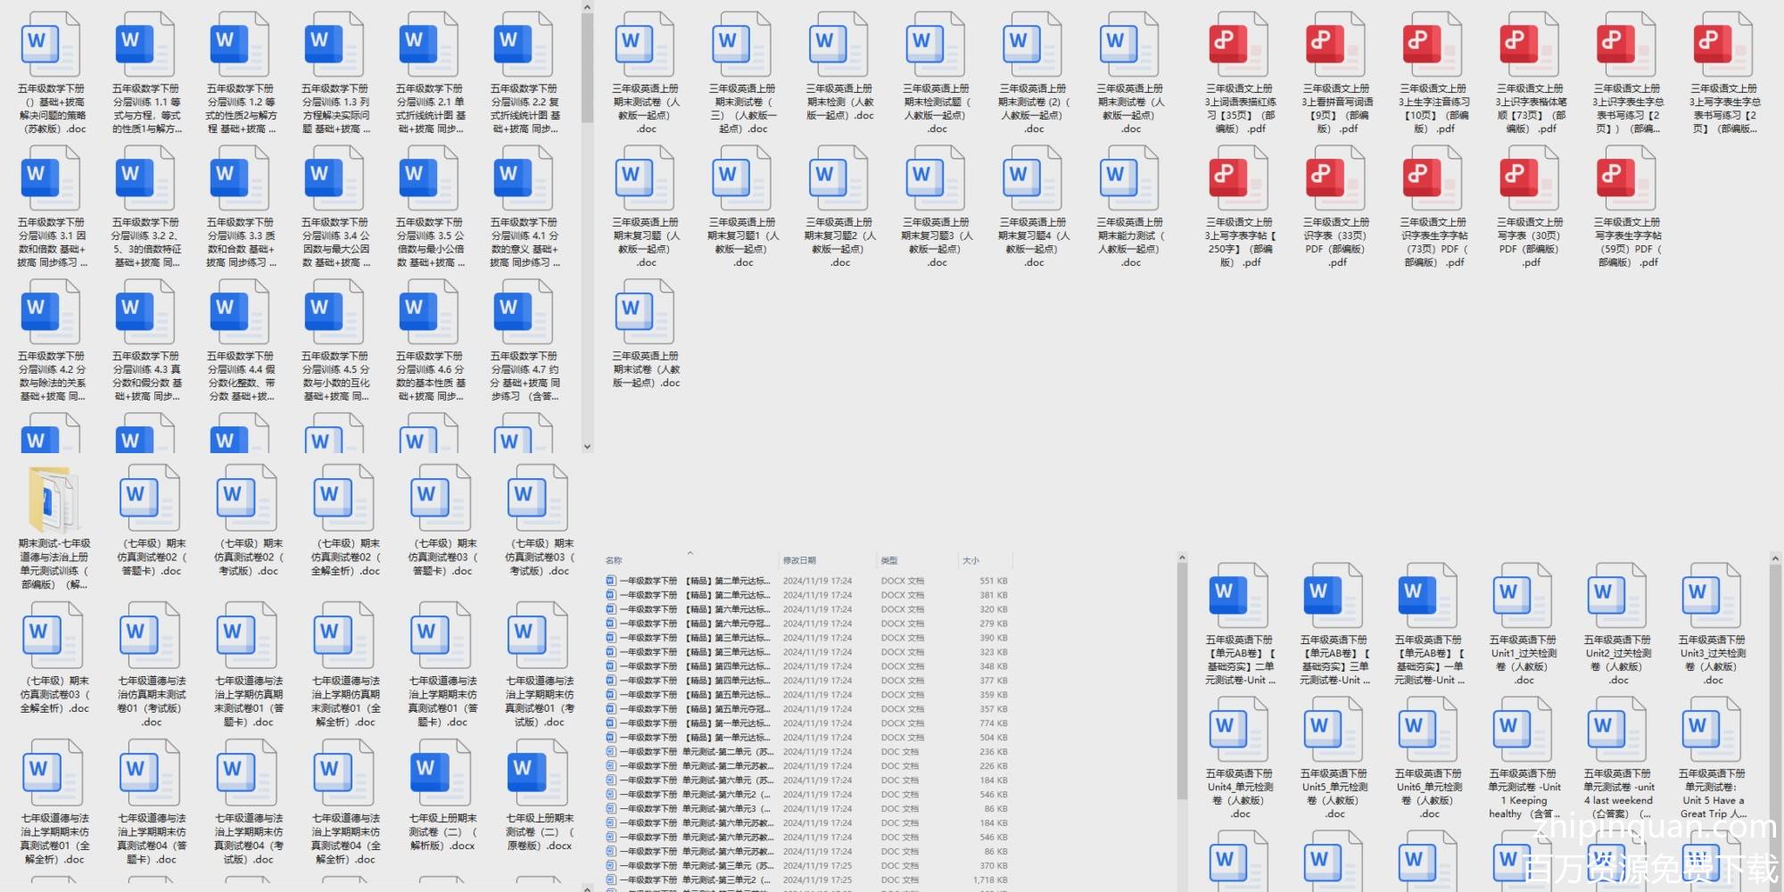Sort list by 修改日期 column header
This screenshot has width=1784, height=892.
pyautogui.click(x=799, y=561)
